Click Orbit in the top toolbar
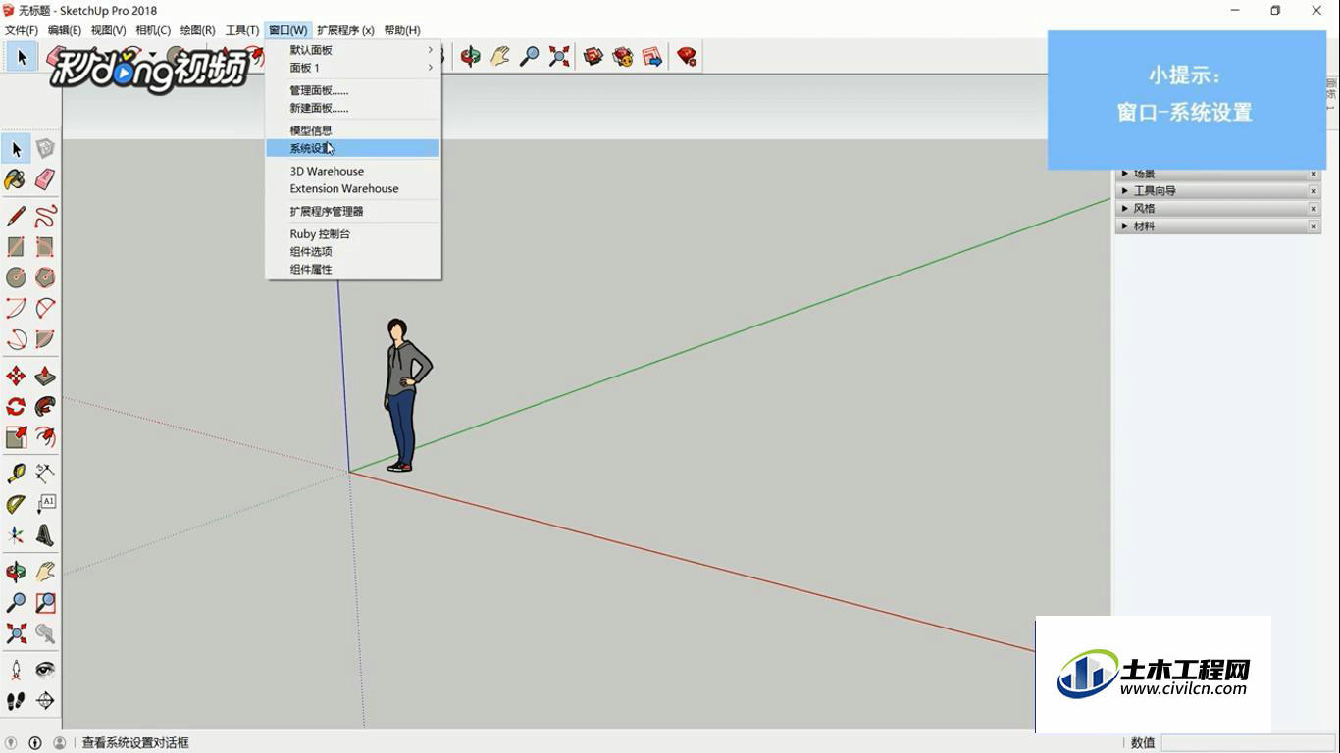The height and width of the screenshot is (753, 1340). [471, 57]
